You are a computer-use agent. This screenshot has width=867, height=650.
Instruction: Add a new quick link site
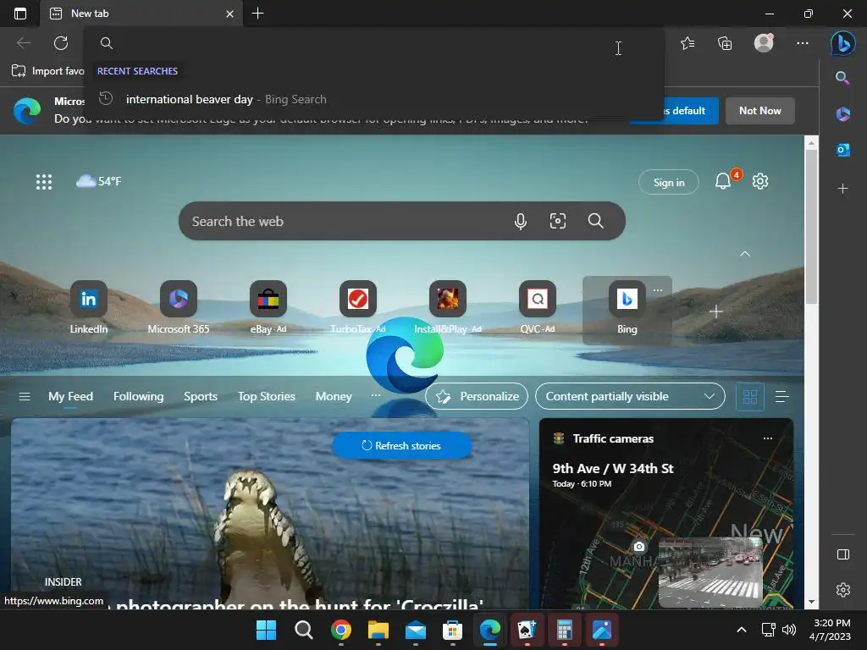pos(716,311)
